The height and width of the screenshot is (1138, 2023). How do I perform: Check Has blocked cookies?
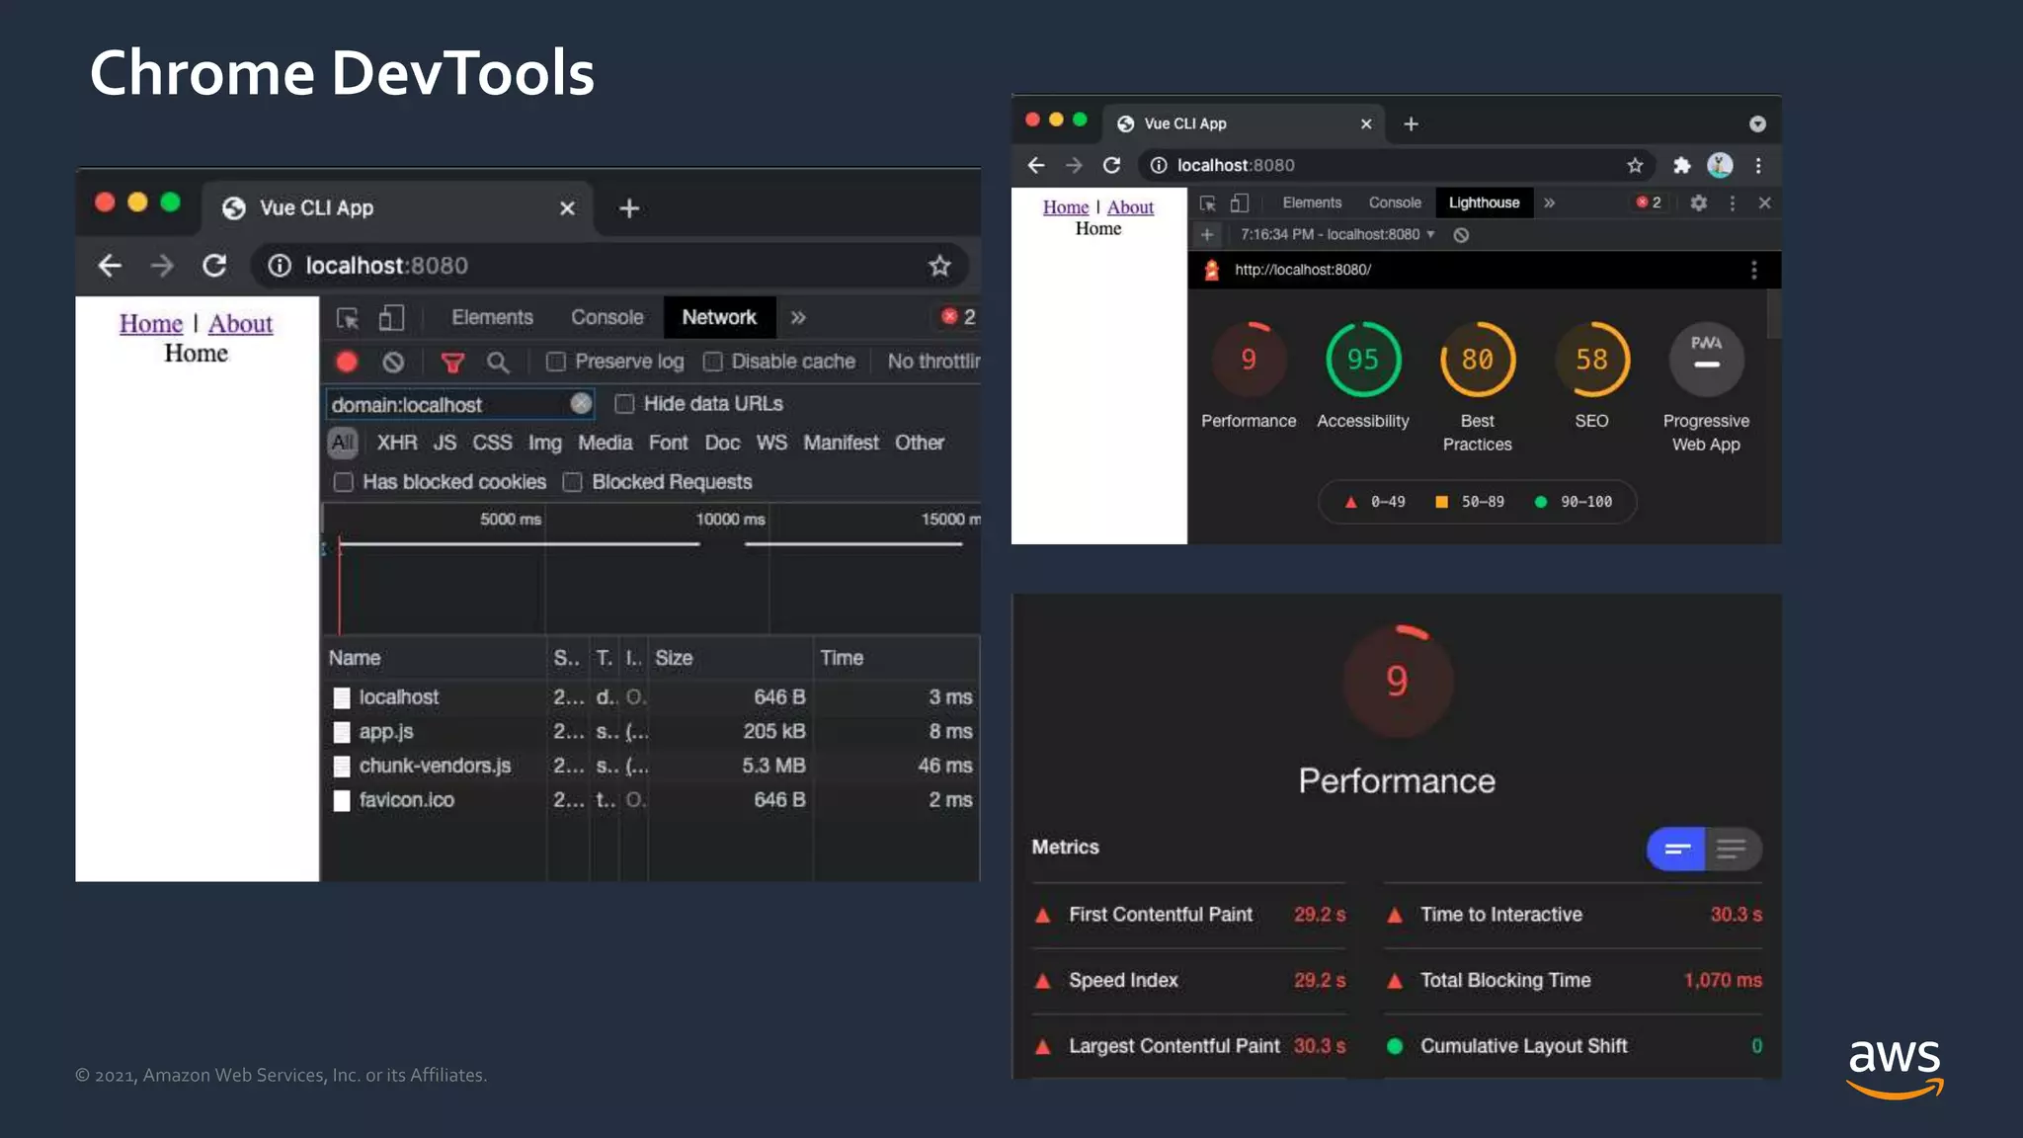click(x=344, y=482)
